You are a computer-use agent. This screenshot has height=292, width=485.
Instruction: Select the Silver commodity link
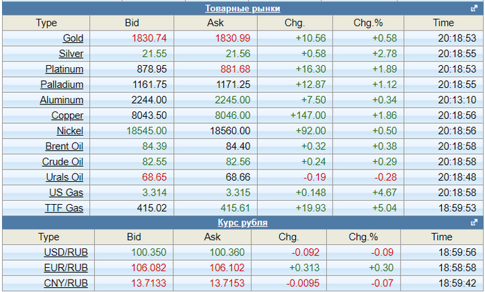click(x=71, y=54)
